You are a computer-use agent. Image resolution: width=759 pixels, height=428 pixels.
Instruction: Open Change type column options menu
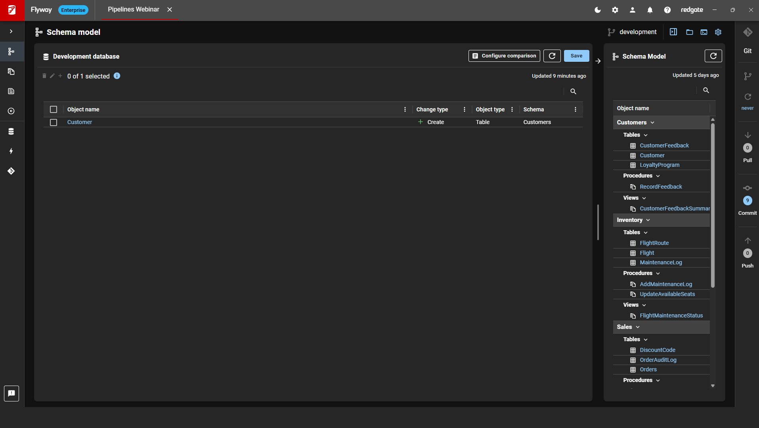(x=465, y=109)
